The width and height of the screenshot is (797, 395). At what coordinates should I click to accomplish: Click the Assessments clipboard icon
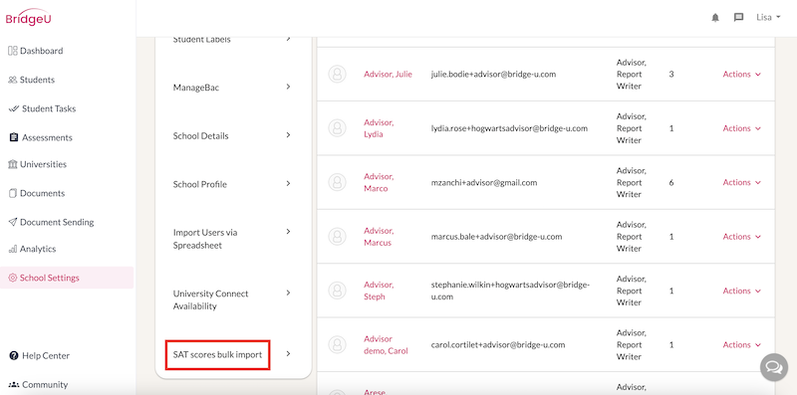coord(14,137)
